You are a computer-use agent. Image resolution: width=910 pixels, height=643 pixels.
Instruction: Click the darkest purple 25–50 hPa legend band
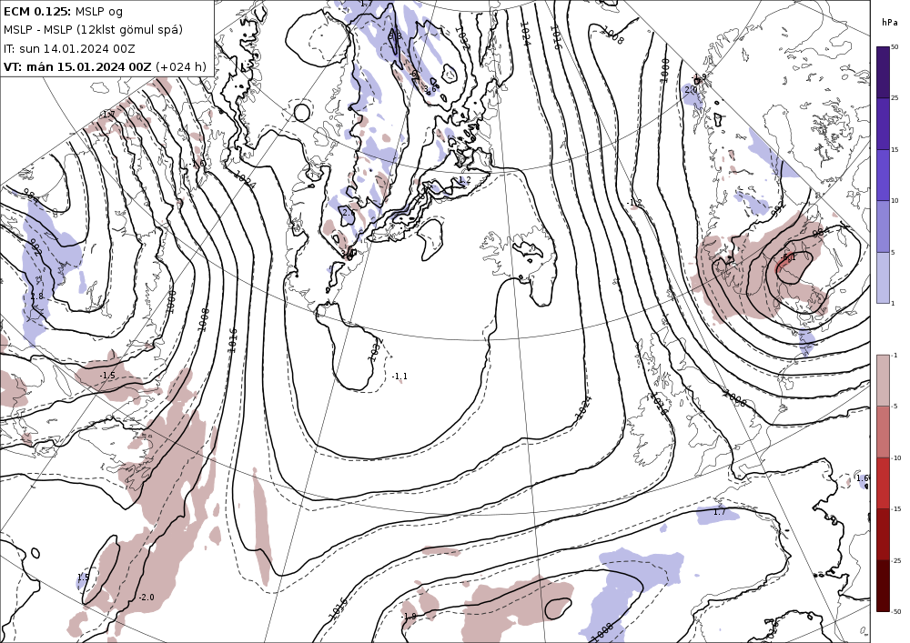click(883, 72)
